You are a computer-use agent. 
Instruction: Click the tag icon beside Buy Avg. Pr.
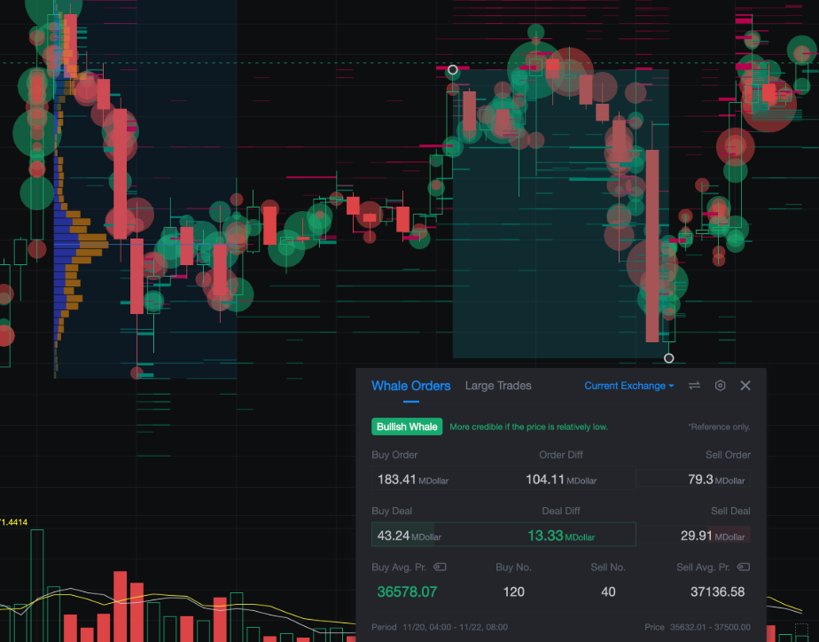pos(440,568)
